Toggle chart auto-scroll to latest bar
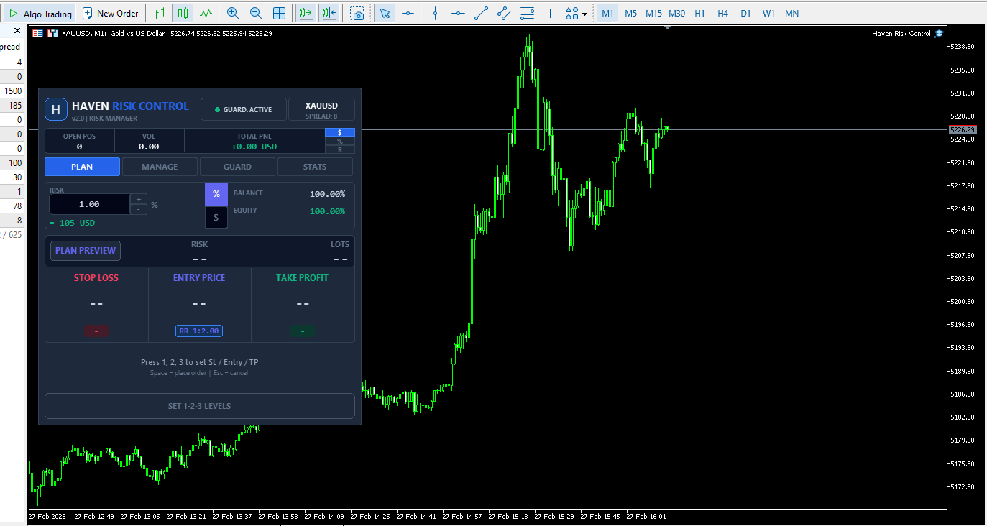 tap(306, 13)
